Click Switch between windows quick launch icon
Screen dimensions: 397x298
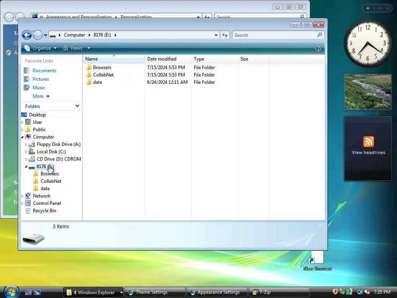click(x=37, y=293)
